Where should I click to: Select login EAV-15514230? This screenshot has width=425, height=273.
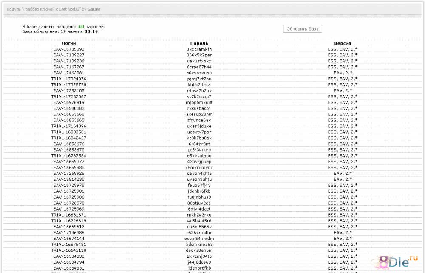(69, 180)
